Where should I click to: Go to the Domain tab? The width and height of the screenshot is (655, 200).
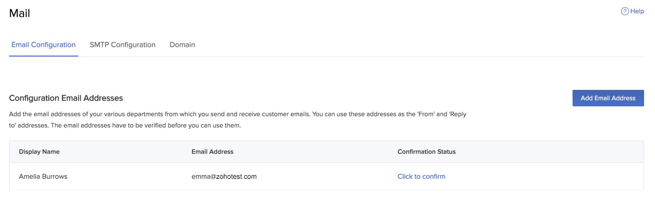coord(182,45)
